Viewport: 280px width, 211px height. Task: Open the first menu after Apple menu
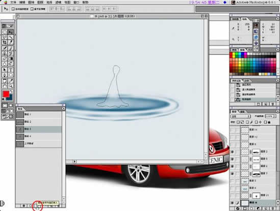coord(13,3)
